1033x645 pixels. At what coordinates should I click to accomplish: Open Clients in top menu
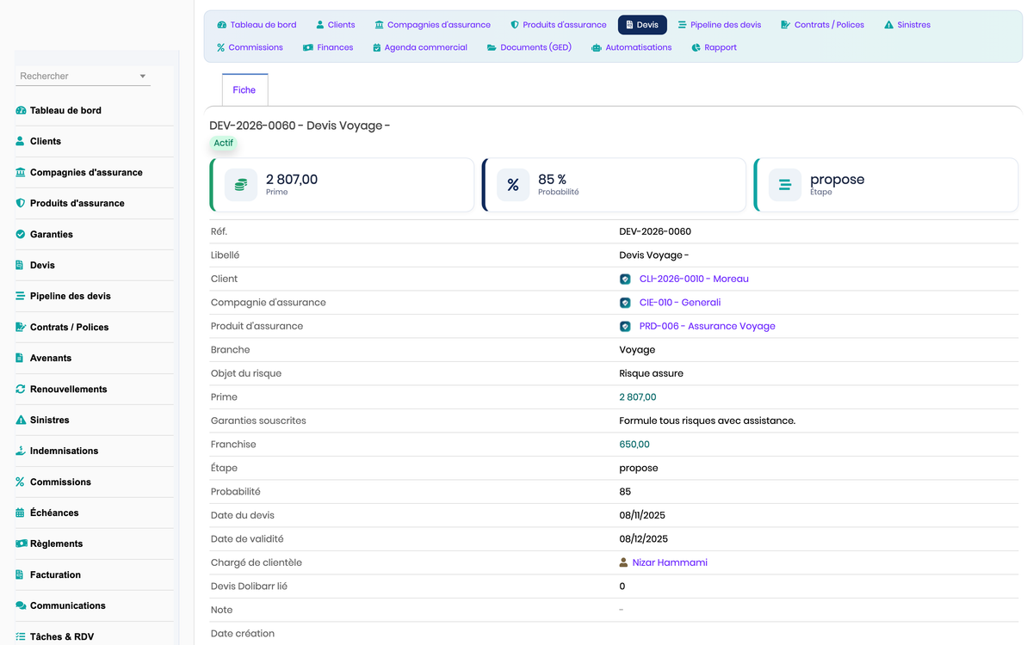[x=336, y=25]
